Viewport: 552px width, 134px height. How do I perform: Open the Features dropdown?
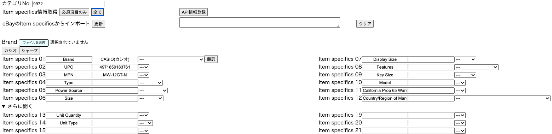coord(477,67)
